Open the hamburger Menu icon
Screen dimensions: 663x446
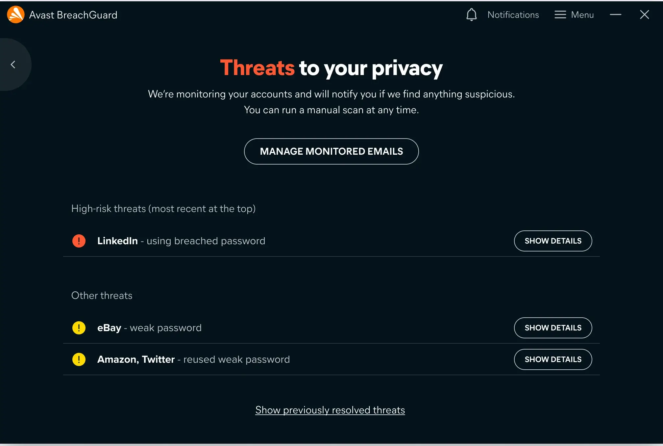click(560, 14)
